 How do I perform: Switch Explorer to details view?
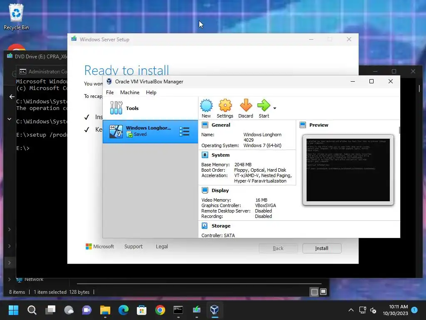click(x=315, y=292)
